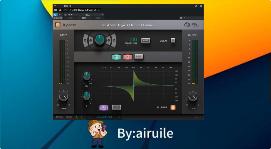Toggle the DELAY power switch
The height and width of the screenshot is (149, 271).
(173, 40)
